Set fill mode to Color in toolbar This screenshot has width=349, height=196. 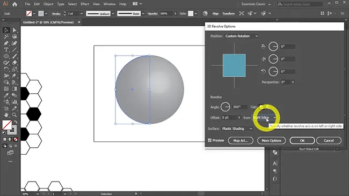click(5, 139)
